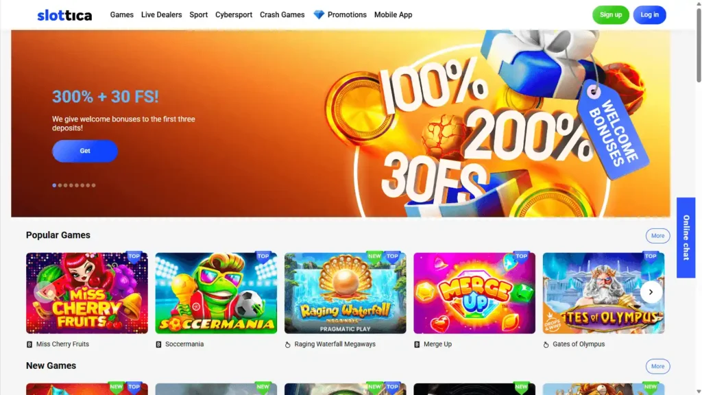Click the diamond icon next to Promotions
This screenshot has width=702, height=395.
click(x=318, y=15)
